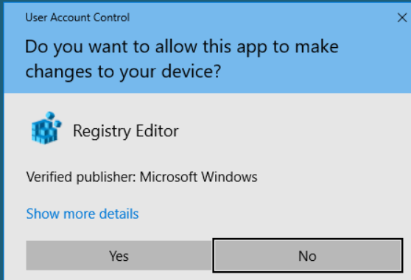Click the Registry Editor app name label
The image size is (411, 280).
125,131
